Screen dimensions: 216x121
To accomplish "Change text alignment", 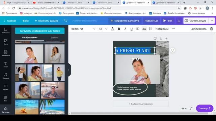I will (x=138, y=29).
